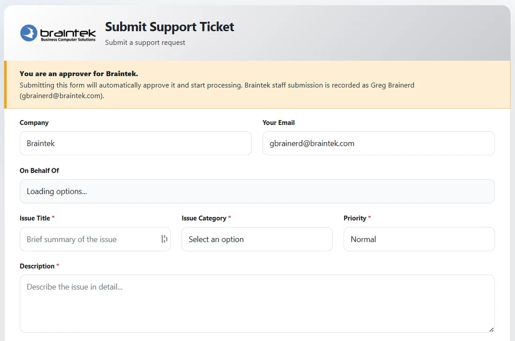Image resolution: width=515 pixels, height=341 pixels.
Task: Click the Your Email label
Action: click(x=279, y=123)
